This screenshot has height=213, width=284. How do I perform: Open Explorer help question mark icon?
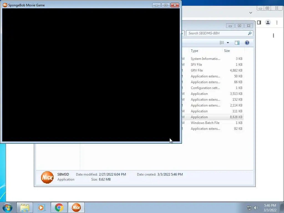[247, 42]
